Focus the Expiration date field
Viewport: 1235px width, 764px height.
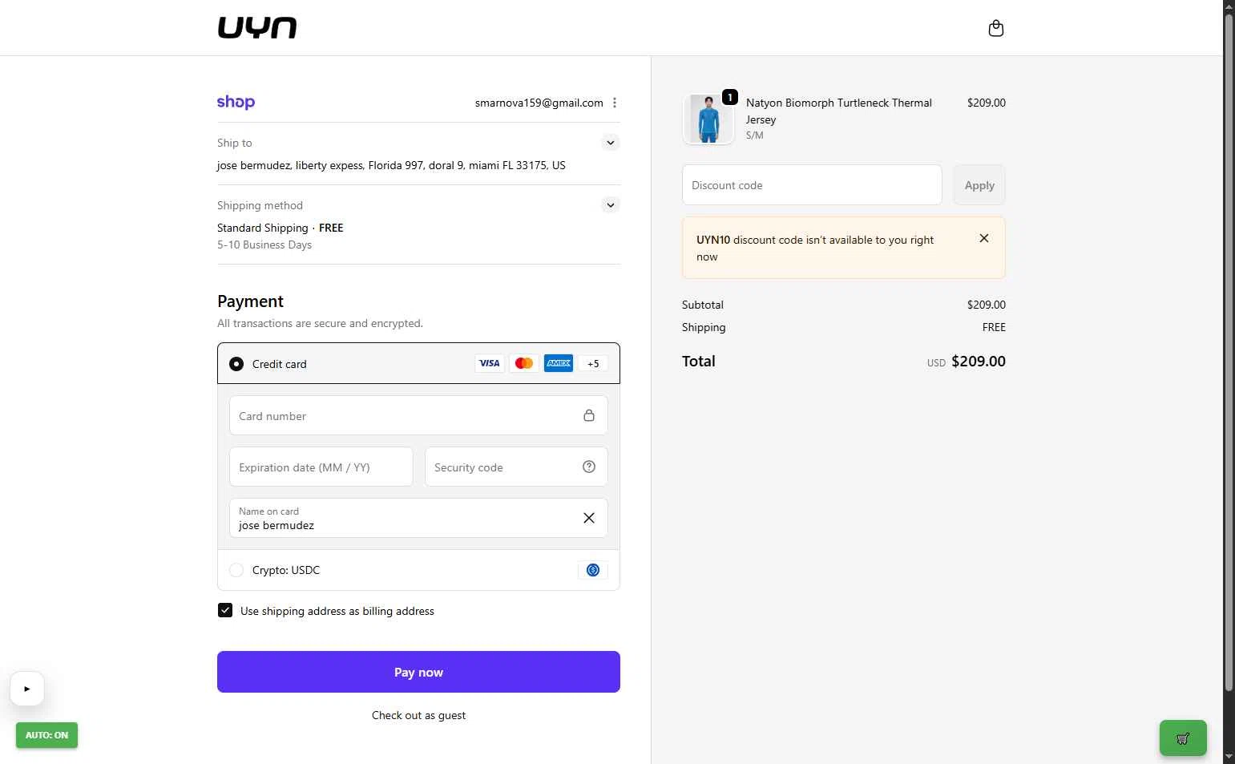pyautogui.click(x=321, y=467)
